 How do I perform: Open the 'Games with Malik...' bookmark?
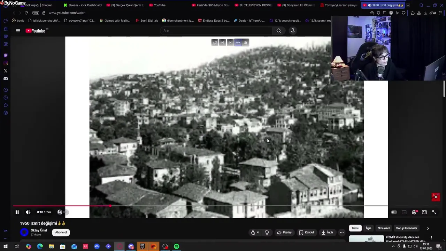(x=115, y=21)
